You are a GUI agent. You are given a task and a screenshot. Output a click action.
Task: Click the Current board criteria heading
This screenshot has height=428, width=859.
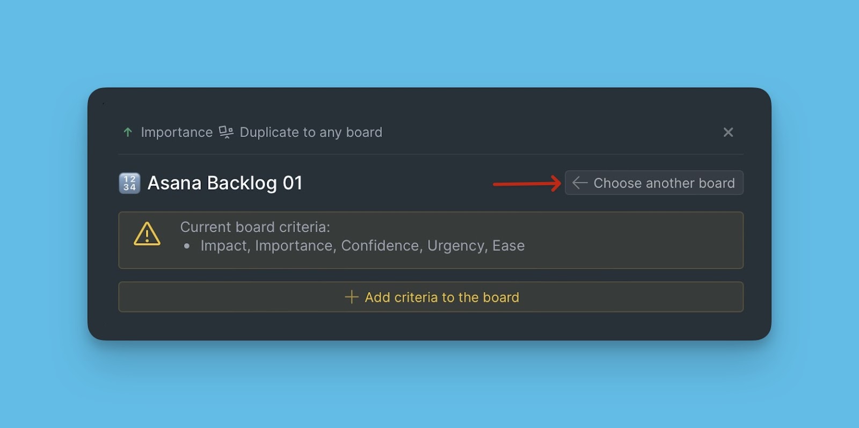tap(255, 227)
